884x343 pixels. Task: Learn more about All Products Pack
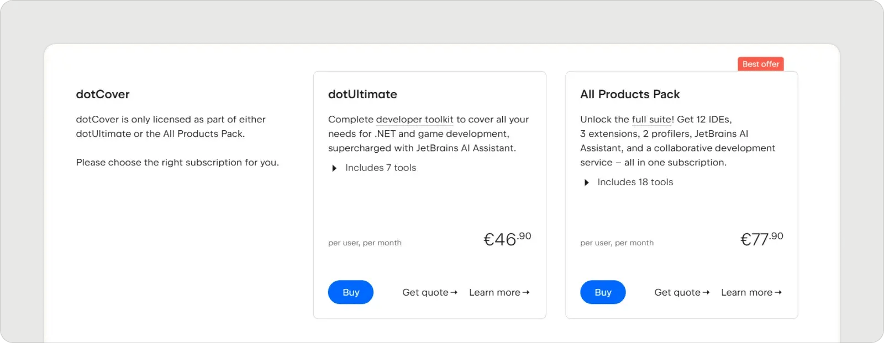746,292
